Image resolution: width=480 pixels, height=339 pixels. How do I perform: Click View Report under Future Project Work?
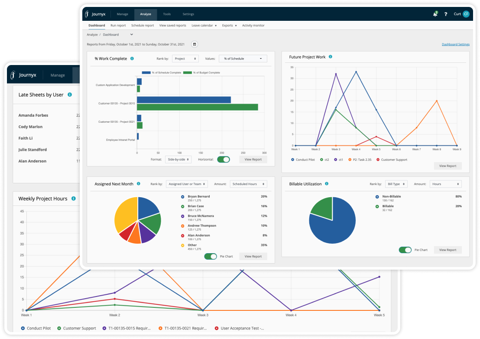[448, 166]
